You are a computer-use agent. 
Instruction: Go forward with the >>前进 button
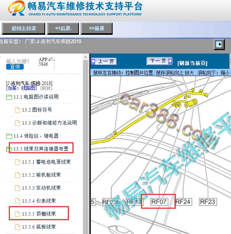coord(97,29)
